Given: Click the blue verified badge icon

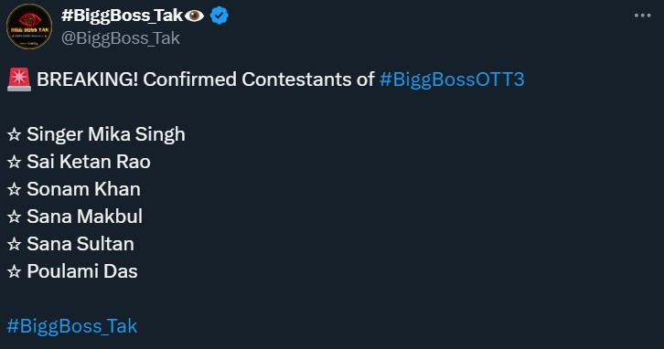Looking at the screenshot, I should pyautogui.click(x=219, y=16).
